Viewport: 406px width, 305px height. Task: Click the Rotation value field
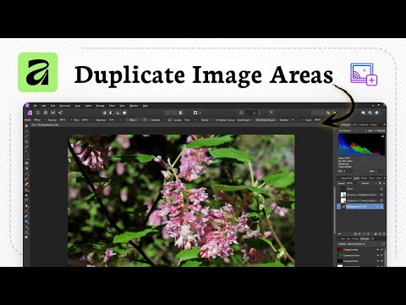click(294, 120)
